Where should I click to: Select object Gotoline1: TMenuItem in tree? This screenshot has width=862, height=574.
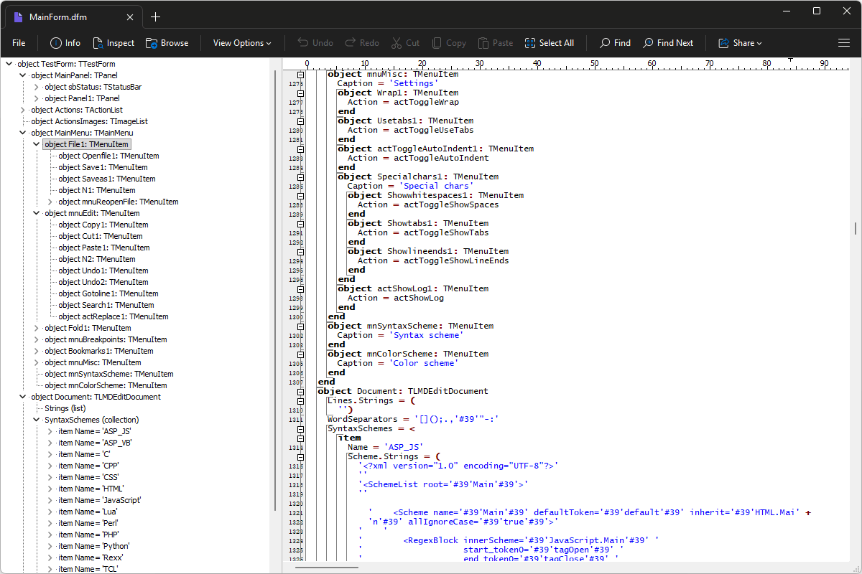108,293
